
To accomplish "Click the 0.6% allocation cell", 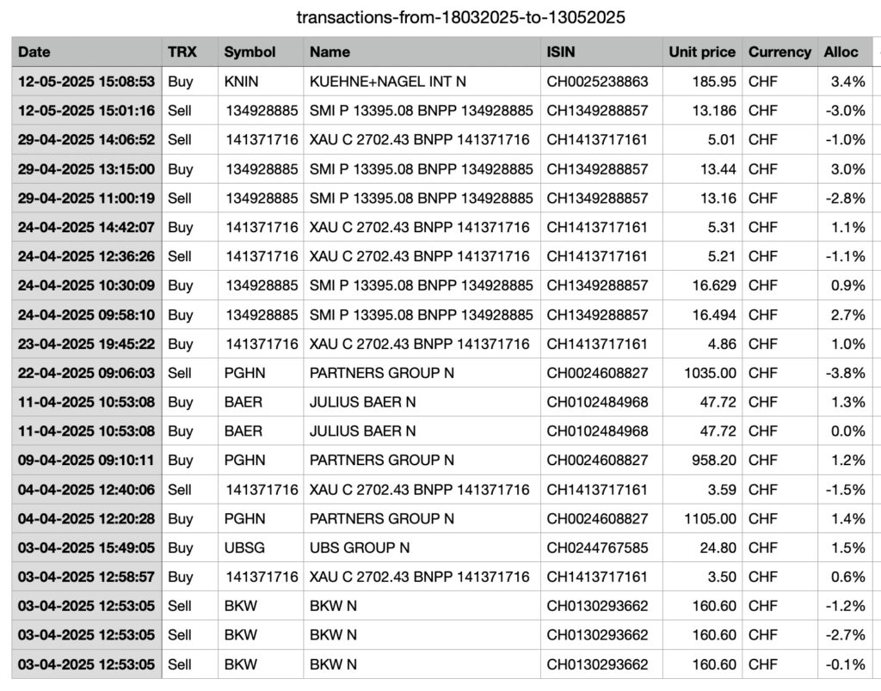I will click(x=845, y=577).
